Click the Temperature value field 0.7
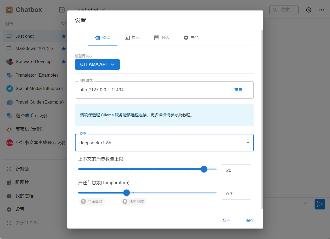Image resolution: width=330 pixels, height=239 pixels. click(236, 194)
